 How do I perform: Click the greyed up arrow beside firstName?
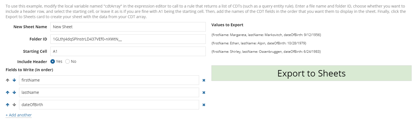tap(8, 80)
